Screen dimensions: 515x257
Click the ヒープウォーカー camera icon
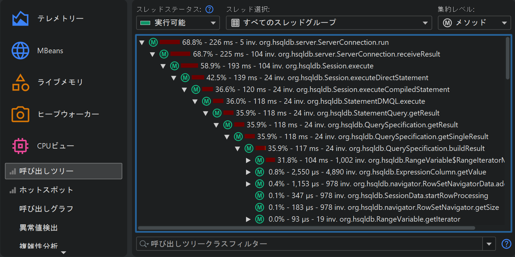pos(20,114)
